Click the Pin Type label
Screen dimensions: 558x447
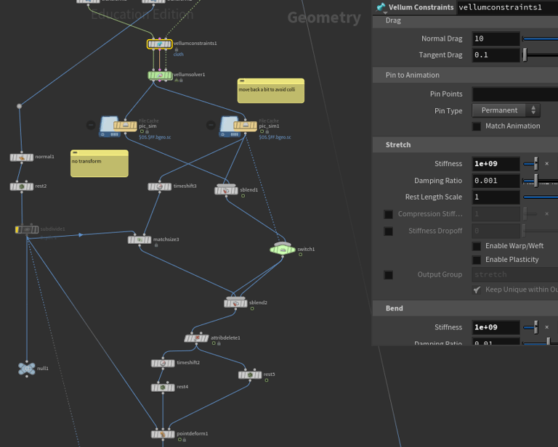click(x=448, y=111)
